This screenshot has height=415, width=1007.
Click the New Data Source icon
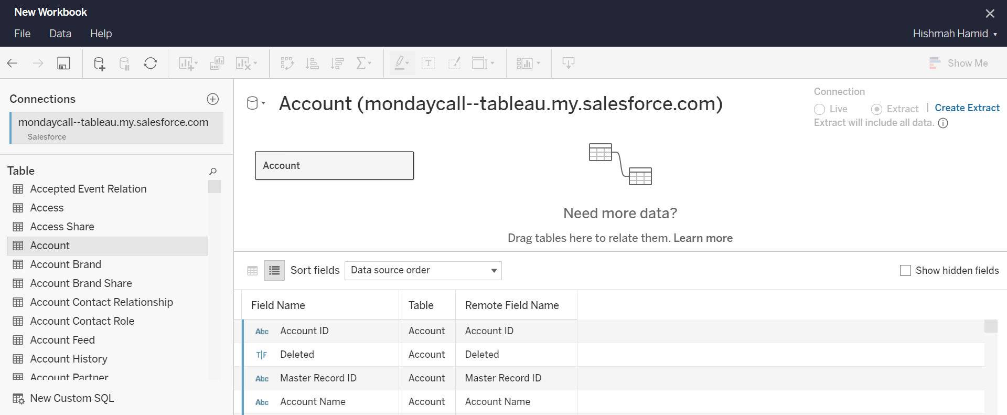[x=99, y=63]
